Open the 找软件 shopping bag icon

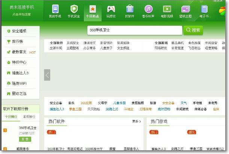point(130,9)
